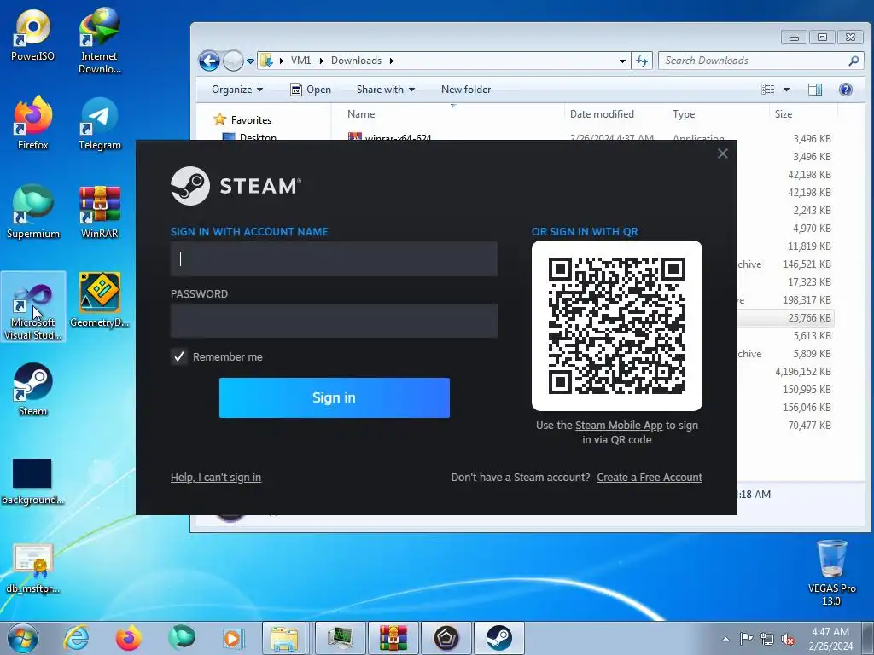Select the file row sized 70,477 KB
This screenshot has height=655, width=874.
point(786,426)
